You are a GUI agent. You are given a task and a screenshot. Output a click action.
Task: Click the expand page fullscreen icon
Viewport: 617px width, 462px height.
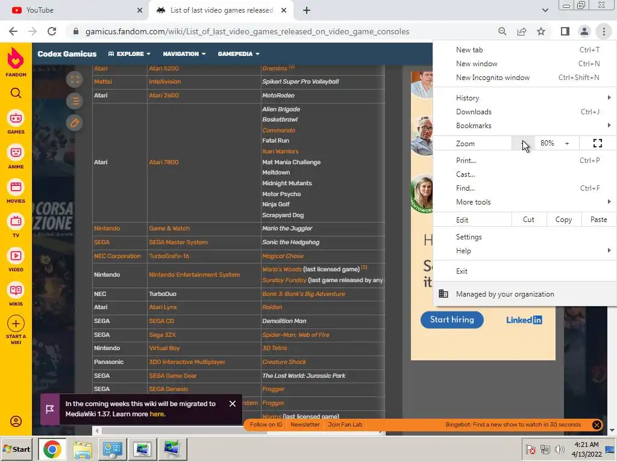pyautogui.click(x=74, y=80)
